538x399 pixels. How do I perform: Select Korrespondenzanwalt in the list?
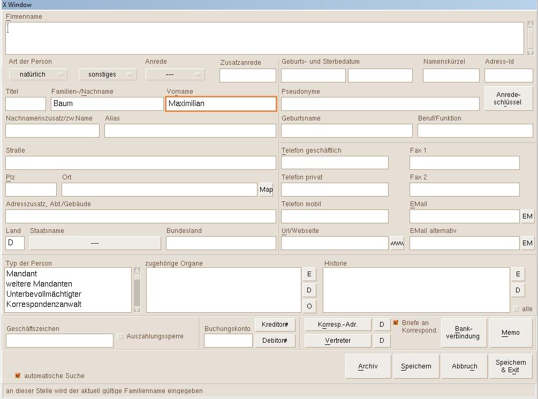tap(68, 304)
